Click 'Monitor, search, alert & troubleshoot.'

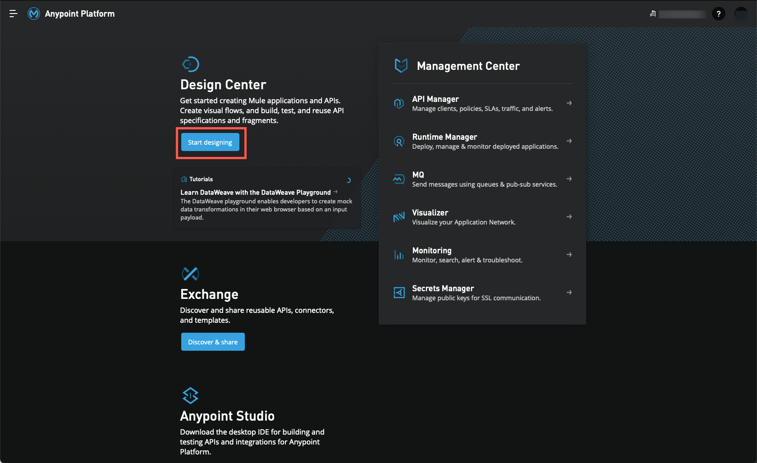click(x=468, y=260)
